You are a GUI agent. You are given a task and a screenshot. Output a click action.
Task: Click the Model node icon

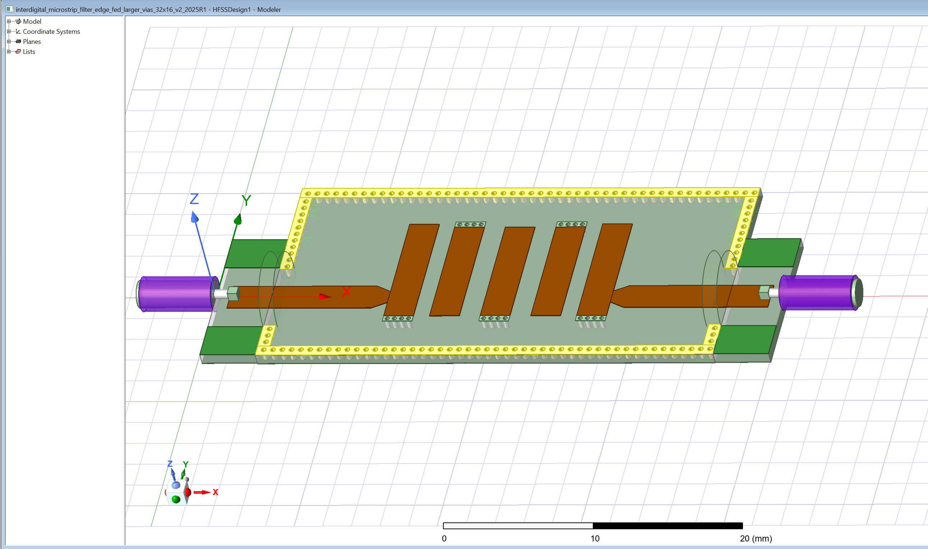pyautogui.click(x=18, y=22)
